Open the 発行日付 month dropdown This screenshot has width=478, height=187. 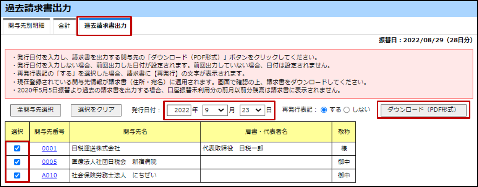(215, 110)
